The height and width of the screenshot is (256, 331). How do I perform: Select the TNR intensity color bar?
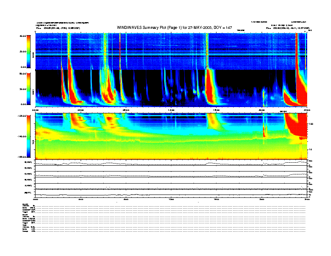[28, 136]
